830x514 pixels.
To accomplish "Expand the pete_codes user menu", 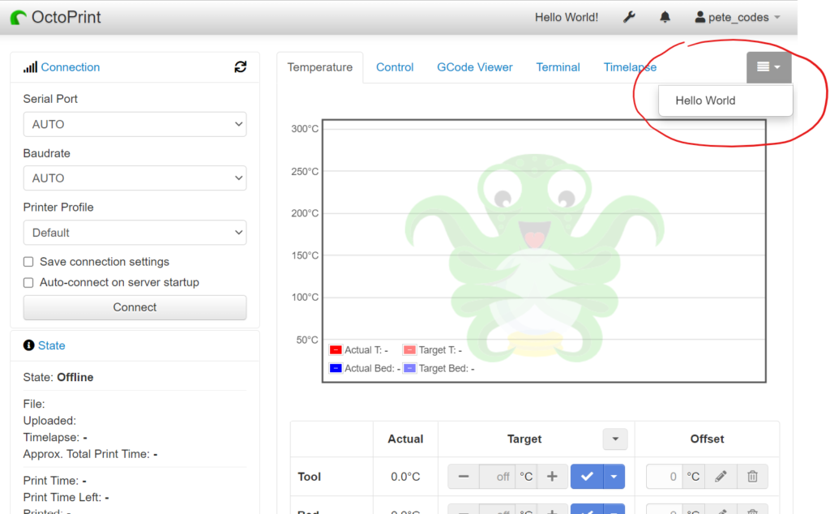I will pyautogui.click(x=777, y=18).
